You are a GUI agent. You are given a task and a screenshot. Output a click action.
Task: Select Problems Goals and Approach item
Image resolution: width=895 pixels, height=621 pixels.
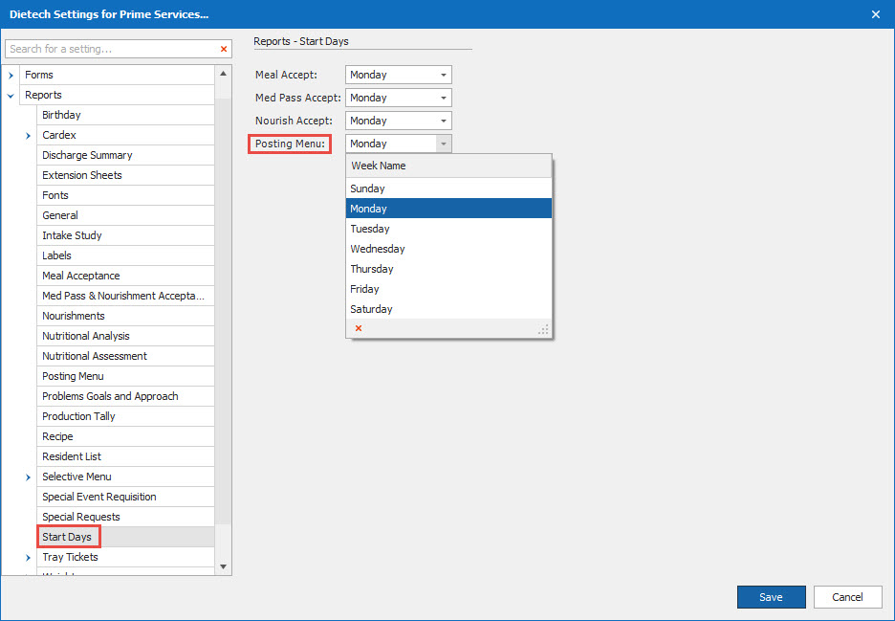pyautogui.click(x=125, y=396)
